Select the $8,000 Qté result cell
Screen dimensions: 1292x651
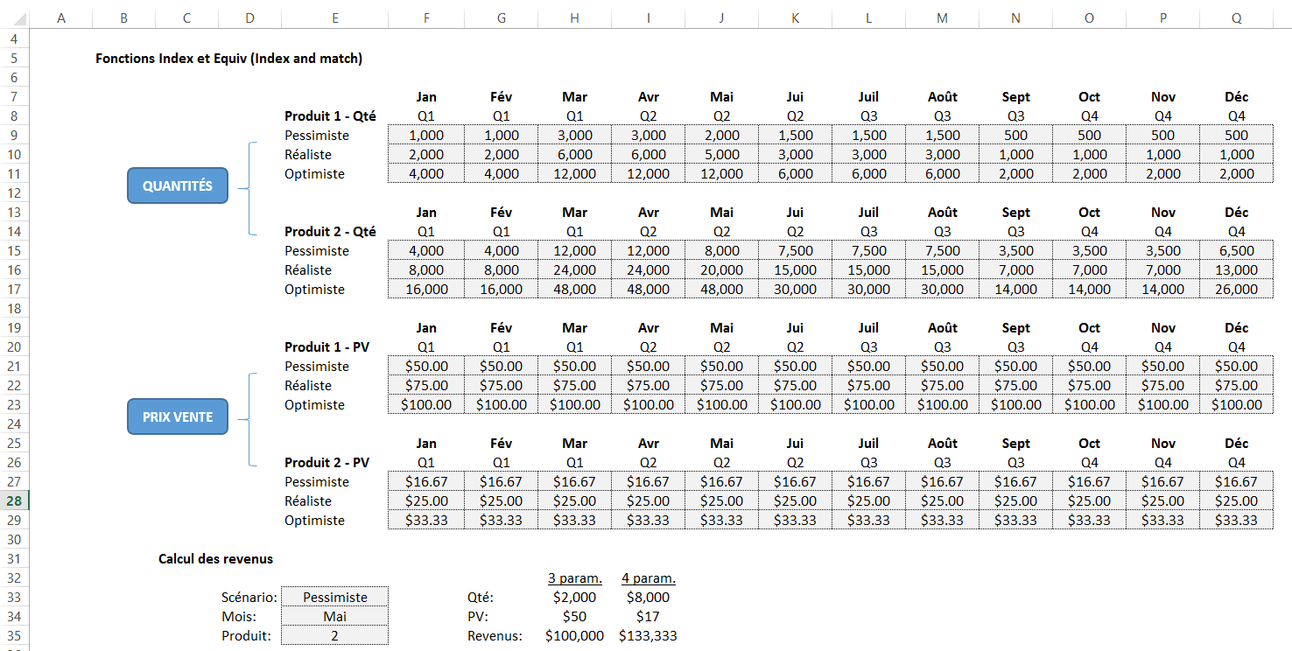(x=648, y=597)
